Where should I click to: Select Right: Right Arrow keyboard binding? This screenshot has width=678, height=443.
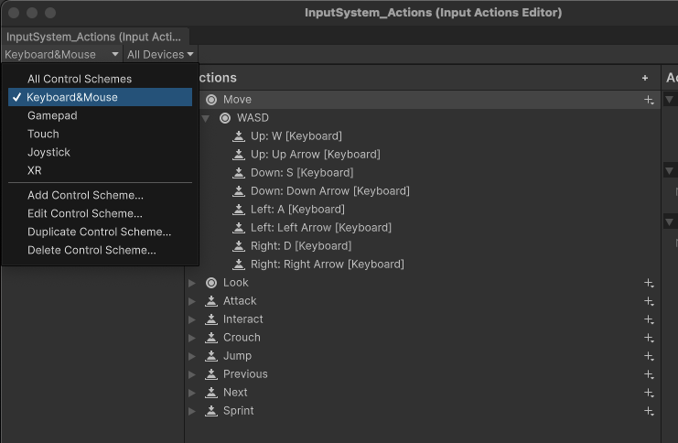(x=327, y=265)
